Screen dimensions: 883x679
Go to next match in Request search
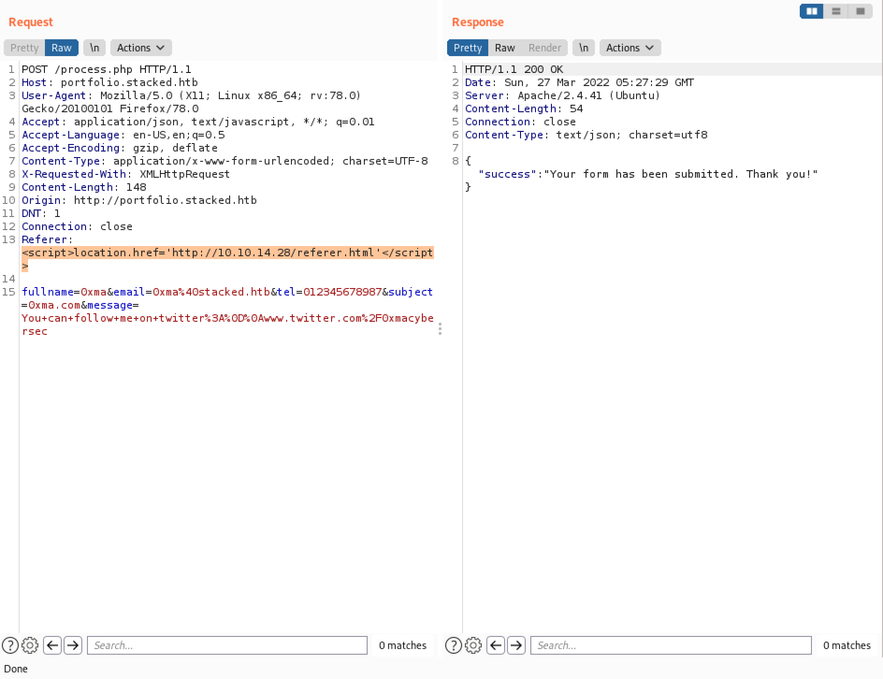(x=72, y=645)
